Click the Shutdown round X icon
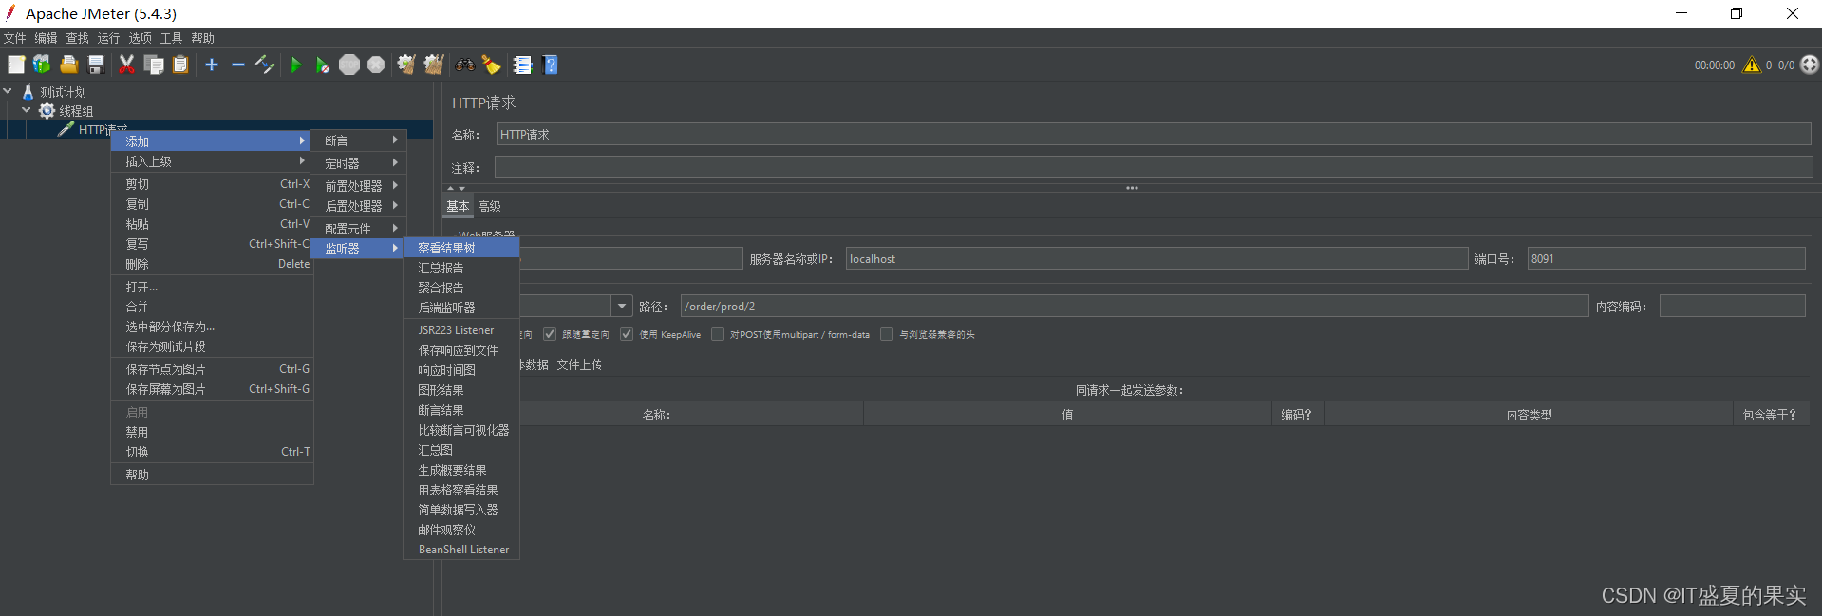The height and width of the screenshot is (616, 1822). click(x=376, y=65)
